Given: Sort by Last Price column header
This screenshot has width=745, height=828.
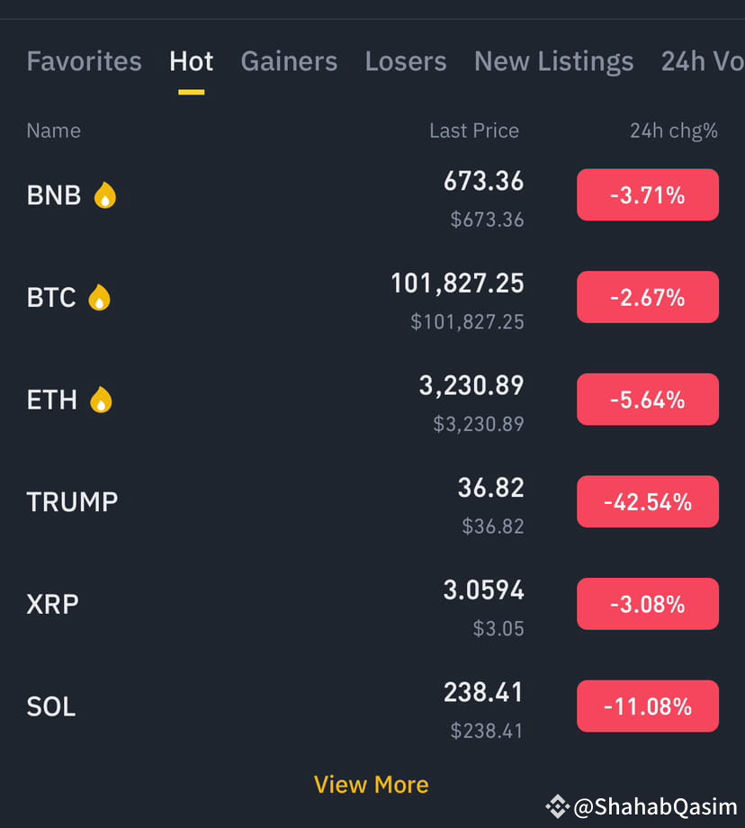Looking at the screenshot, I should pyautogui.click(x=473, y=130).
